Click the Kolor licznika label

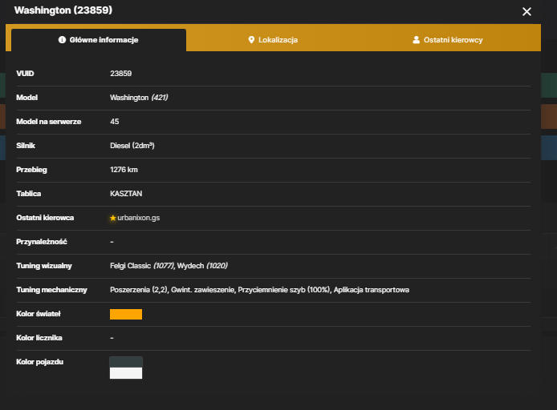[x=39, y=338]
